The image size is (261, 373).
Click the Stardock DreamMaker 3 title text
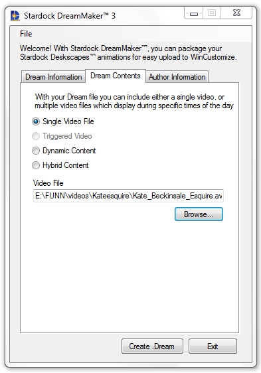[x=70, y=16]
